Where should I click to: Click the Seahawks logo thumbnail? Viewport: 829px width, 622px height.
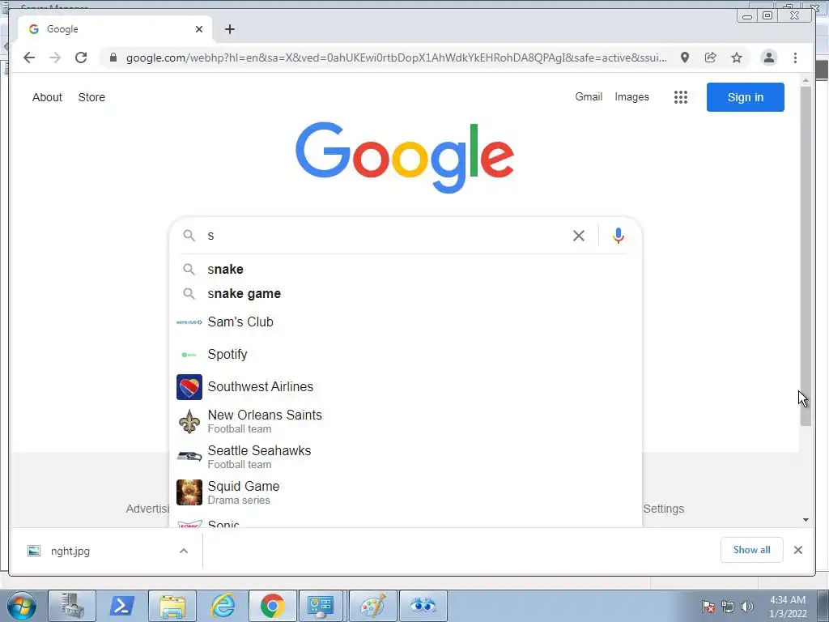pos(189,457)
